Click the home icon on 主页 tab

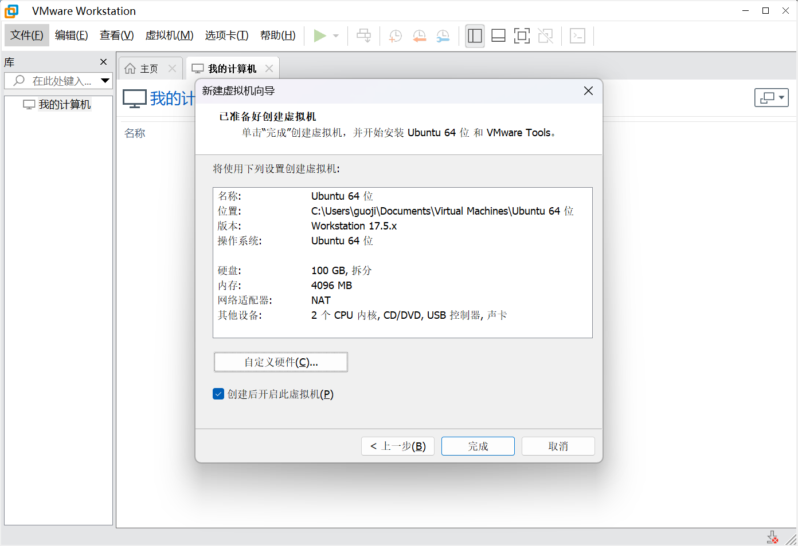tap(130, 69)
